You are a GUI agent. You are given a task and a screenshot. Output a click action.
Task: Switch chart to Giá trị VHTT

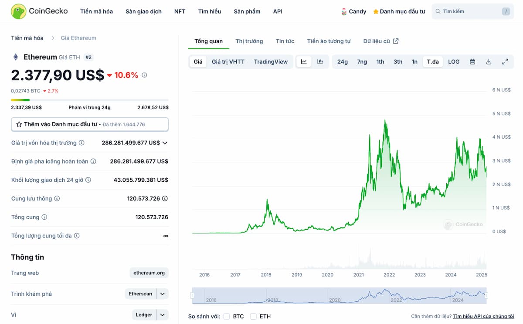(x=228, y=62)
